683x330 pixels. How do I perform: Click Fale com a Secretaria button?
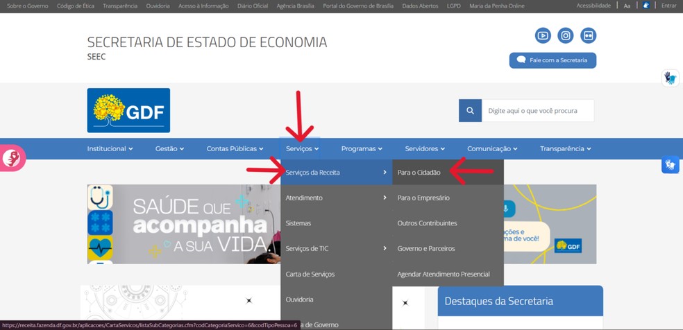coord(553,60)
